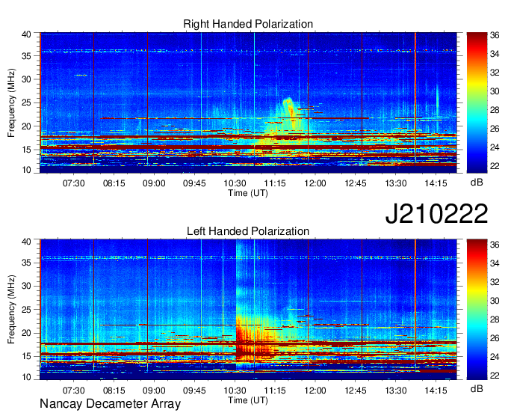The width and height of the screenshot is (508, 413).
Task: Click the 07:30 time tick of the Left Handed plot
Action: 73,391
